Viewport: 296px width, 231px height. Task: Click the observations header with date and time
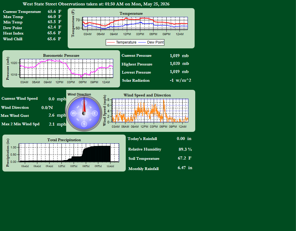(96, 4)
